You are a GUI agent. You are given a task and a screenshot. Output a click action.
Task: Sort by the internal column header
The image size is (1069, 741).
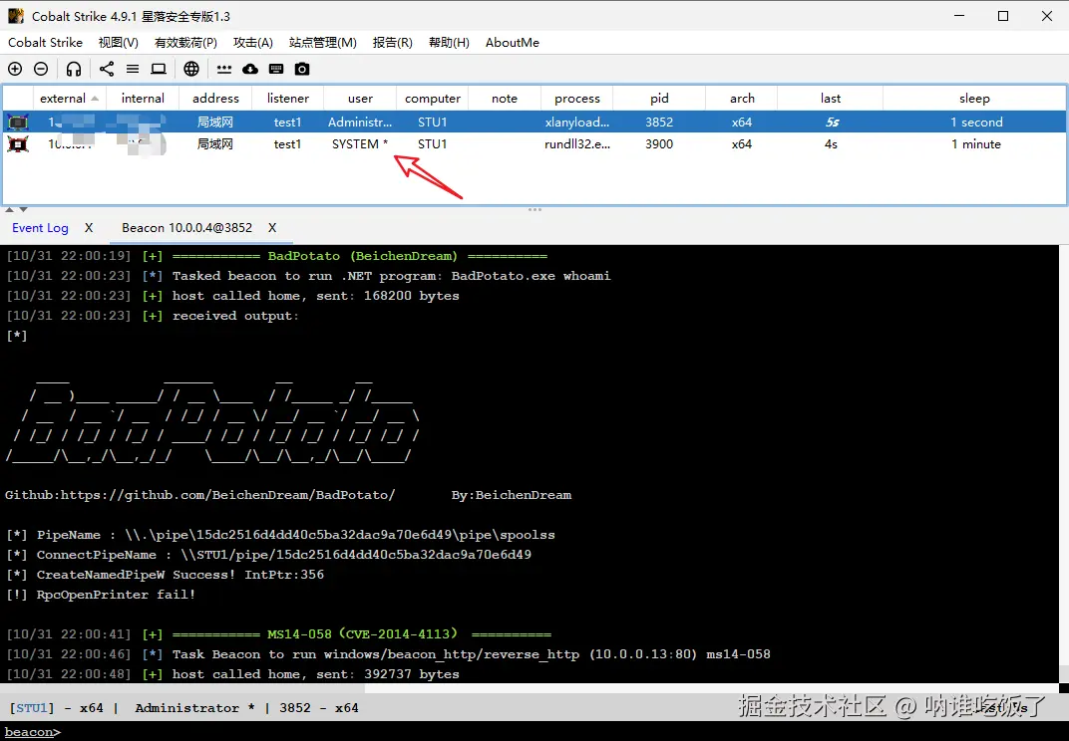coord(143,98)
